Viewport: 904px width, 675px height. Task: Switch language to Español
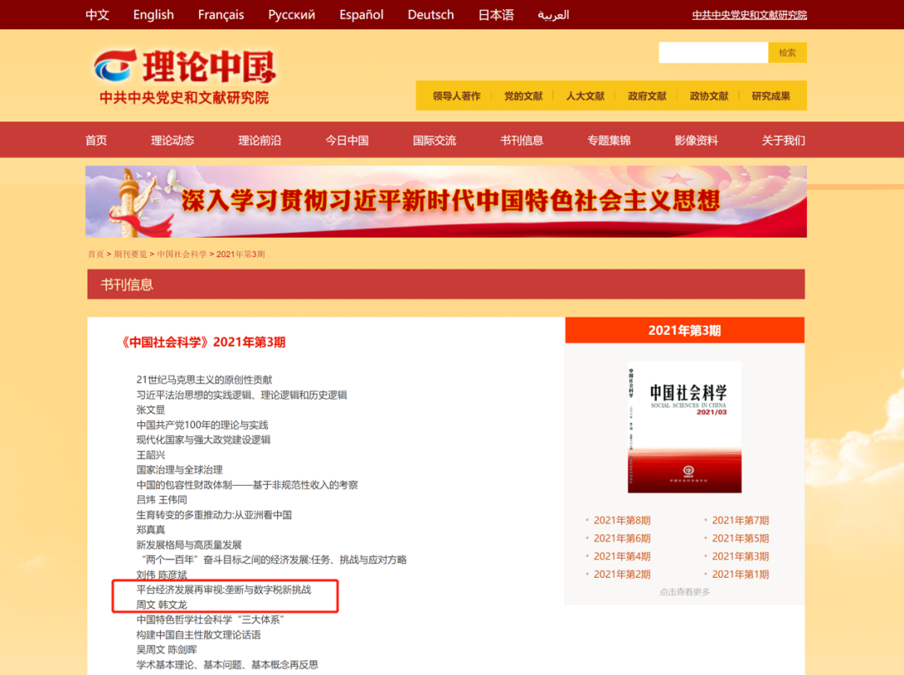362,14
